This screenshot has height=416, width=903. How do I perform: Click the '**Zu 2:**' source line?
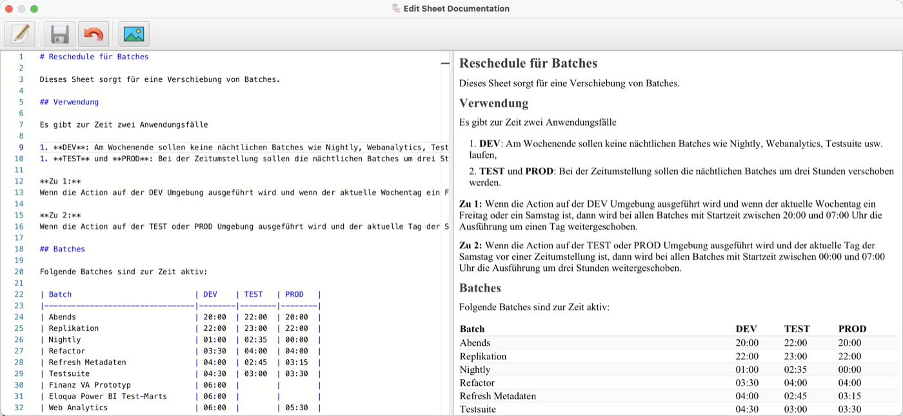pos(60,215)
